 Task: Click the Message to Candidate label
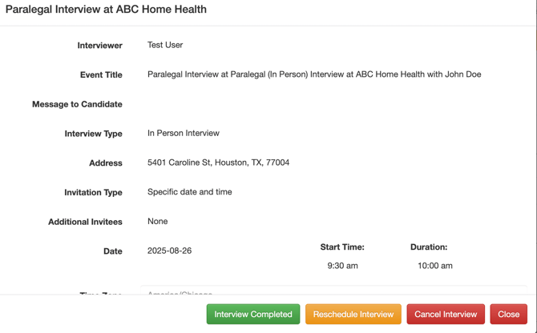pos(77,104)
